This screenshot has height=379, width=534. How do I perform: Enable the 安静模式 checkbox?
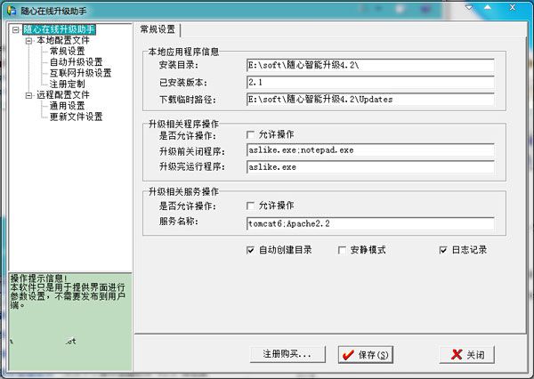344,251
